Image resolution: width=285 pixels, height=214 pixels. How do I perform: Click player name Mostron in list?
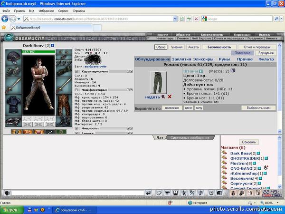point(238,164)
